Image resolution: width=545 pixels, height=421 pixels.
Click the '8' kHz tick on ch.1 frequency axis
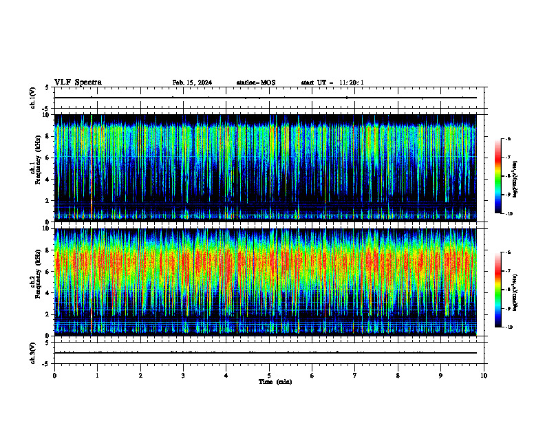(47, 136)
